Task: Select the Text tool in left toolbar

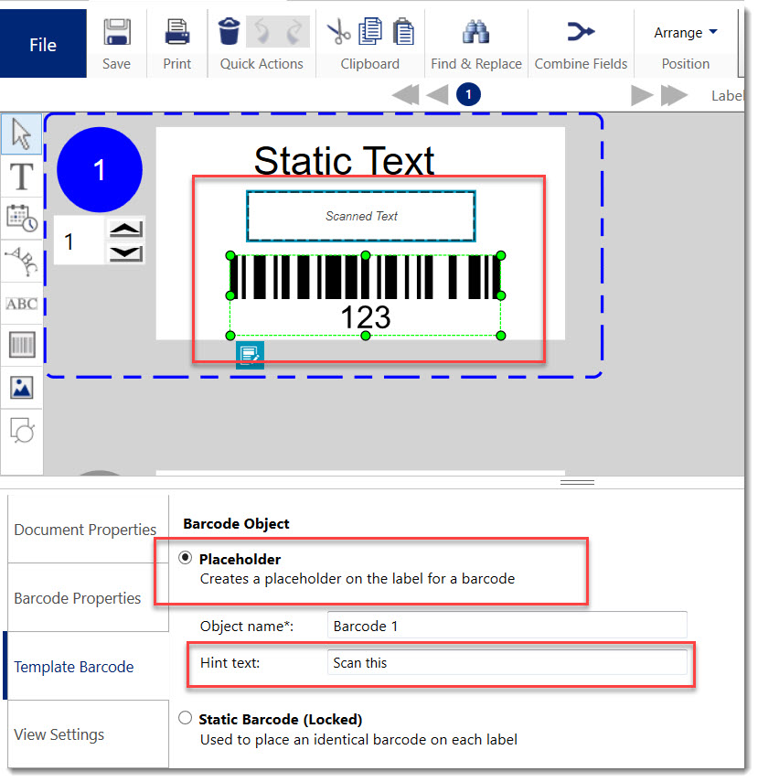Action: pyautogui.click(x=20, y=177)
